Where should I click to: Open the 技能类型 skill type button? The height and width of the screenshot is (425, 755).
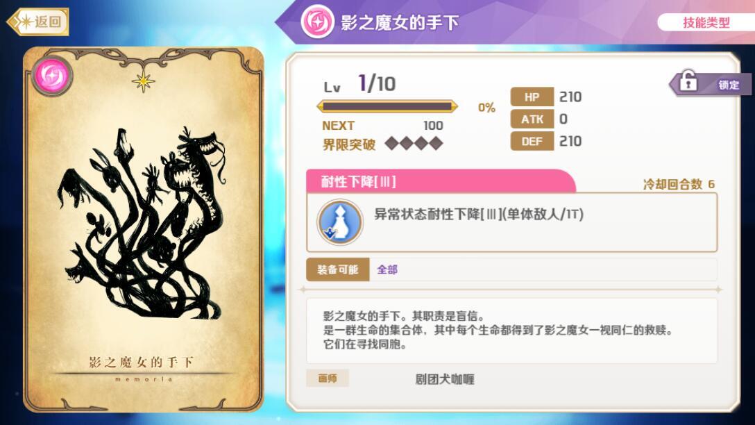point(706,22)
